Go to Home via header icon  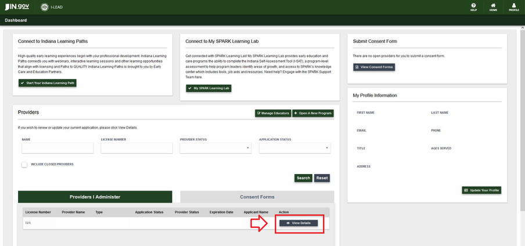pos(493,7)
